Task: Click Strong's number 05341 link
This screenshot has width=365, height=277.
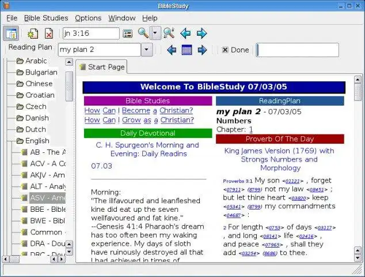Action: pos(234,207)
